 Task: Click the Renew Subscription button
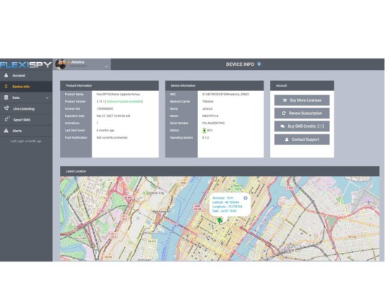coord(302,113)
